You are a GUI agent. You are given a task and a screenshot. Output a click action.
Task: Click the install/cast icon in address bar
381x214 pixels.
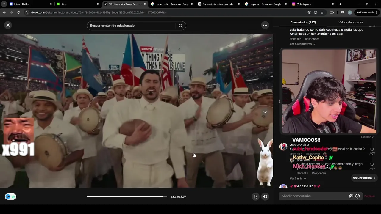pyautogui.click(x=316, y=12)
